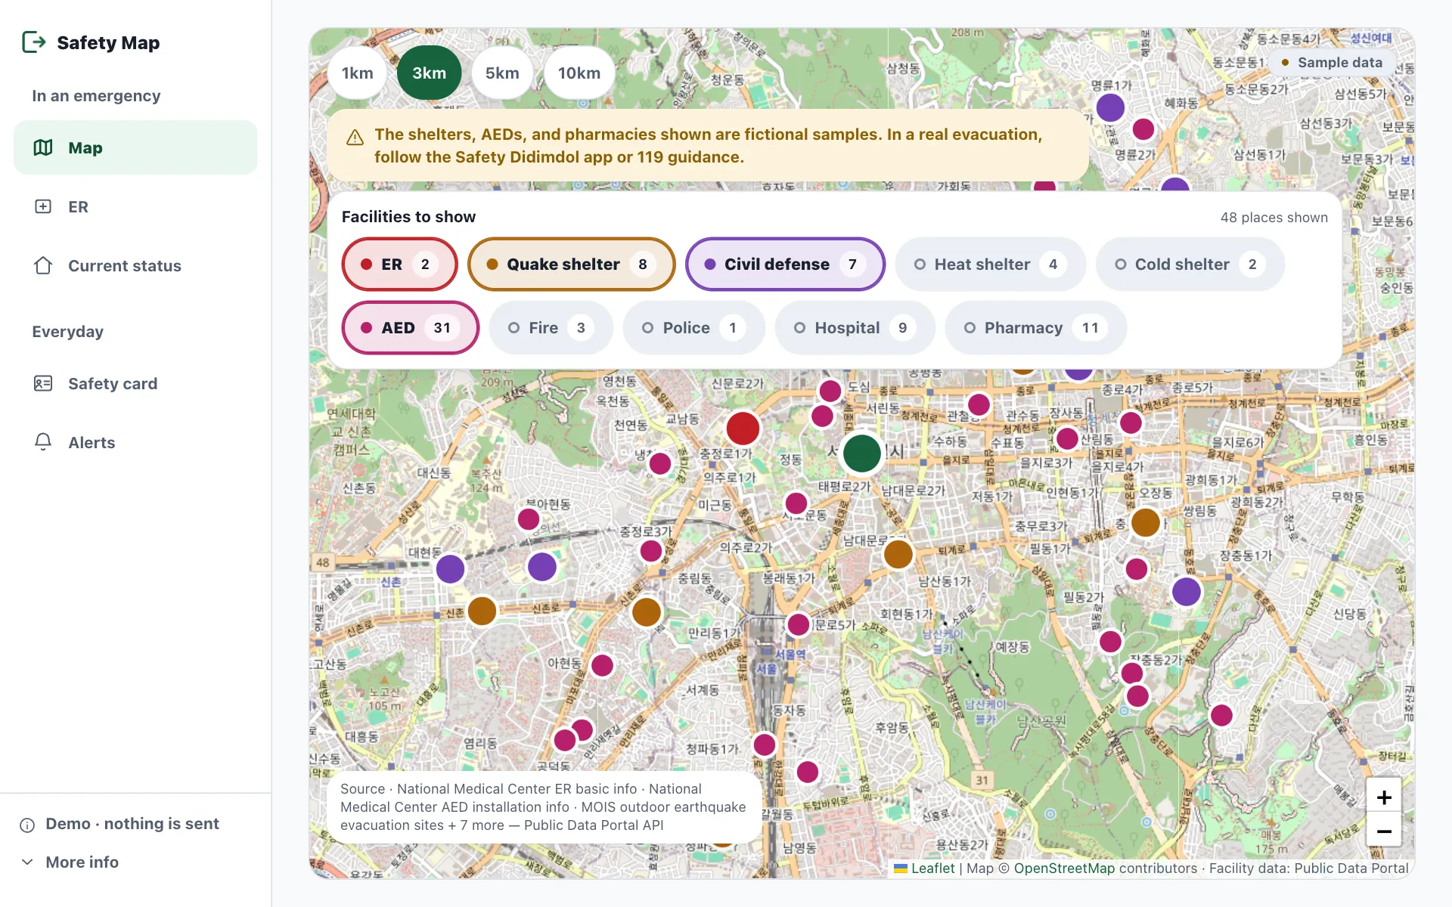
Task: Toggle the Civil defense filter chip
Action: [x=785, y=264]
